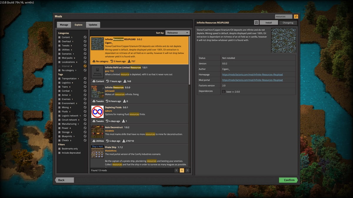Enable the Bookmarks only filter

pos(60,149)
